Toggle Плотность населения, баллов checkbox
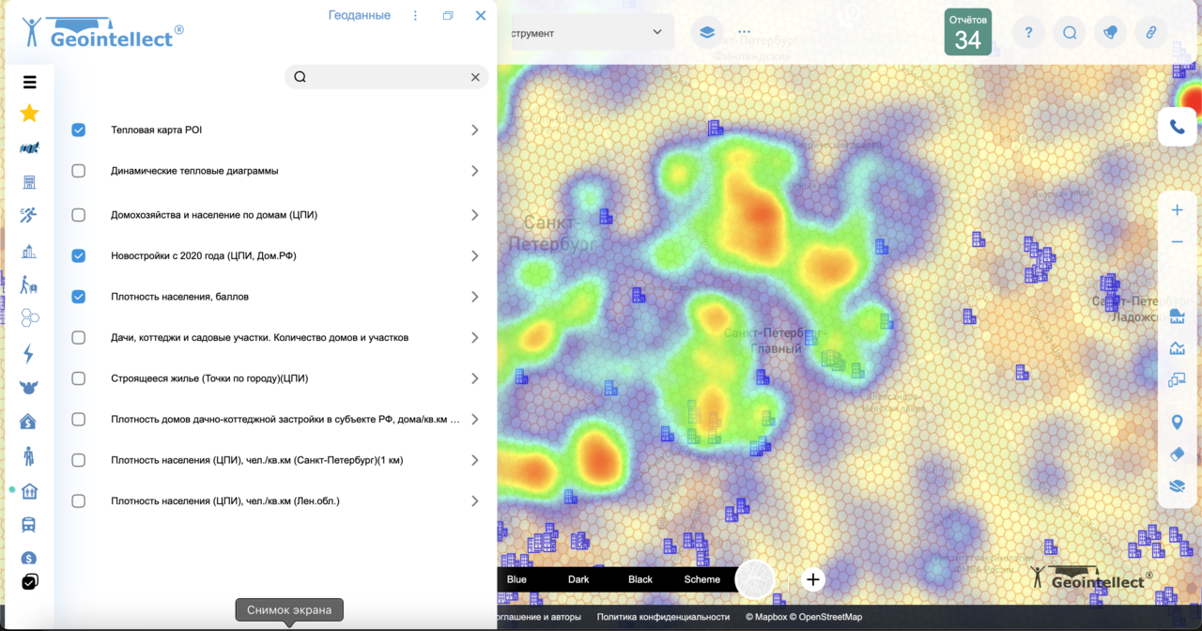The height and width of the screenshot is (631, 1202). click(x=79, y=297)
